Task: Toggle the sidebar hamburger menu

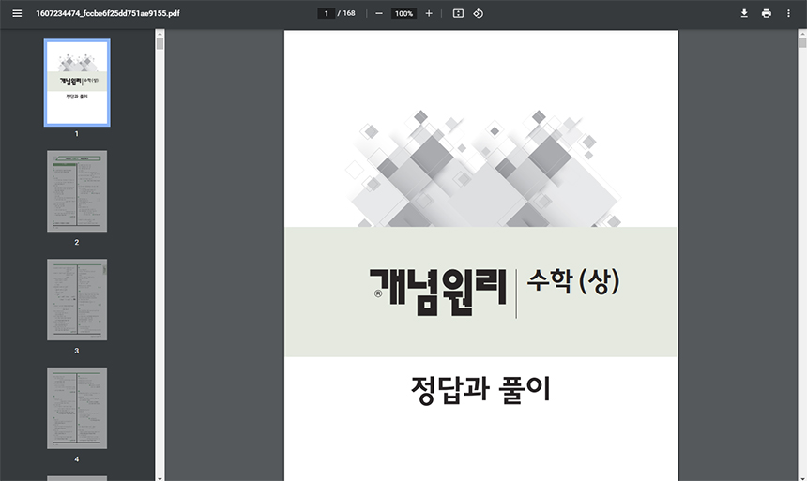Action: pyautogui.click(x=17, y=13)
